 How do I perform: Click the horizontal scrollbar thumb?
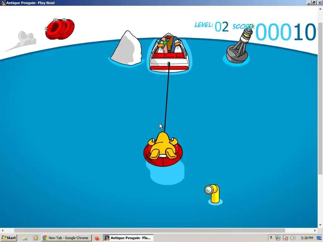click(x=150, y=230)
